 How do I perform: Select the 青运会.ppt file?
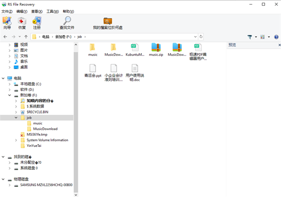(93, 71)
